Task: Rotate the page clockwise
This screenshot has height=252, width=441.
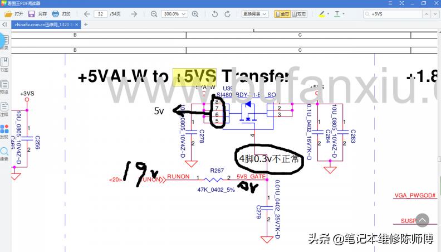Action: [x=228, y=14]
